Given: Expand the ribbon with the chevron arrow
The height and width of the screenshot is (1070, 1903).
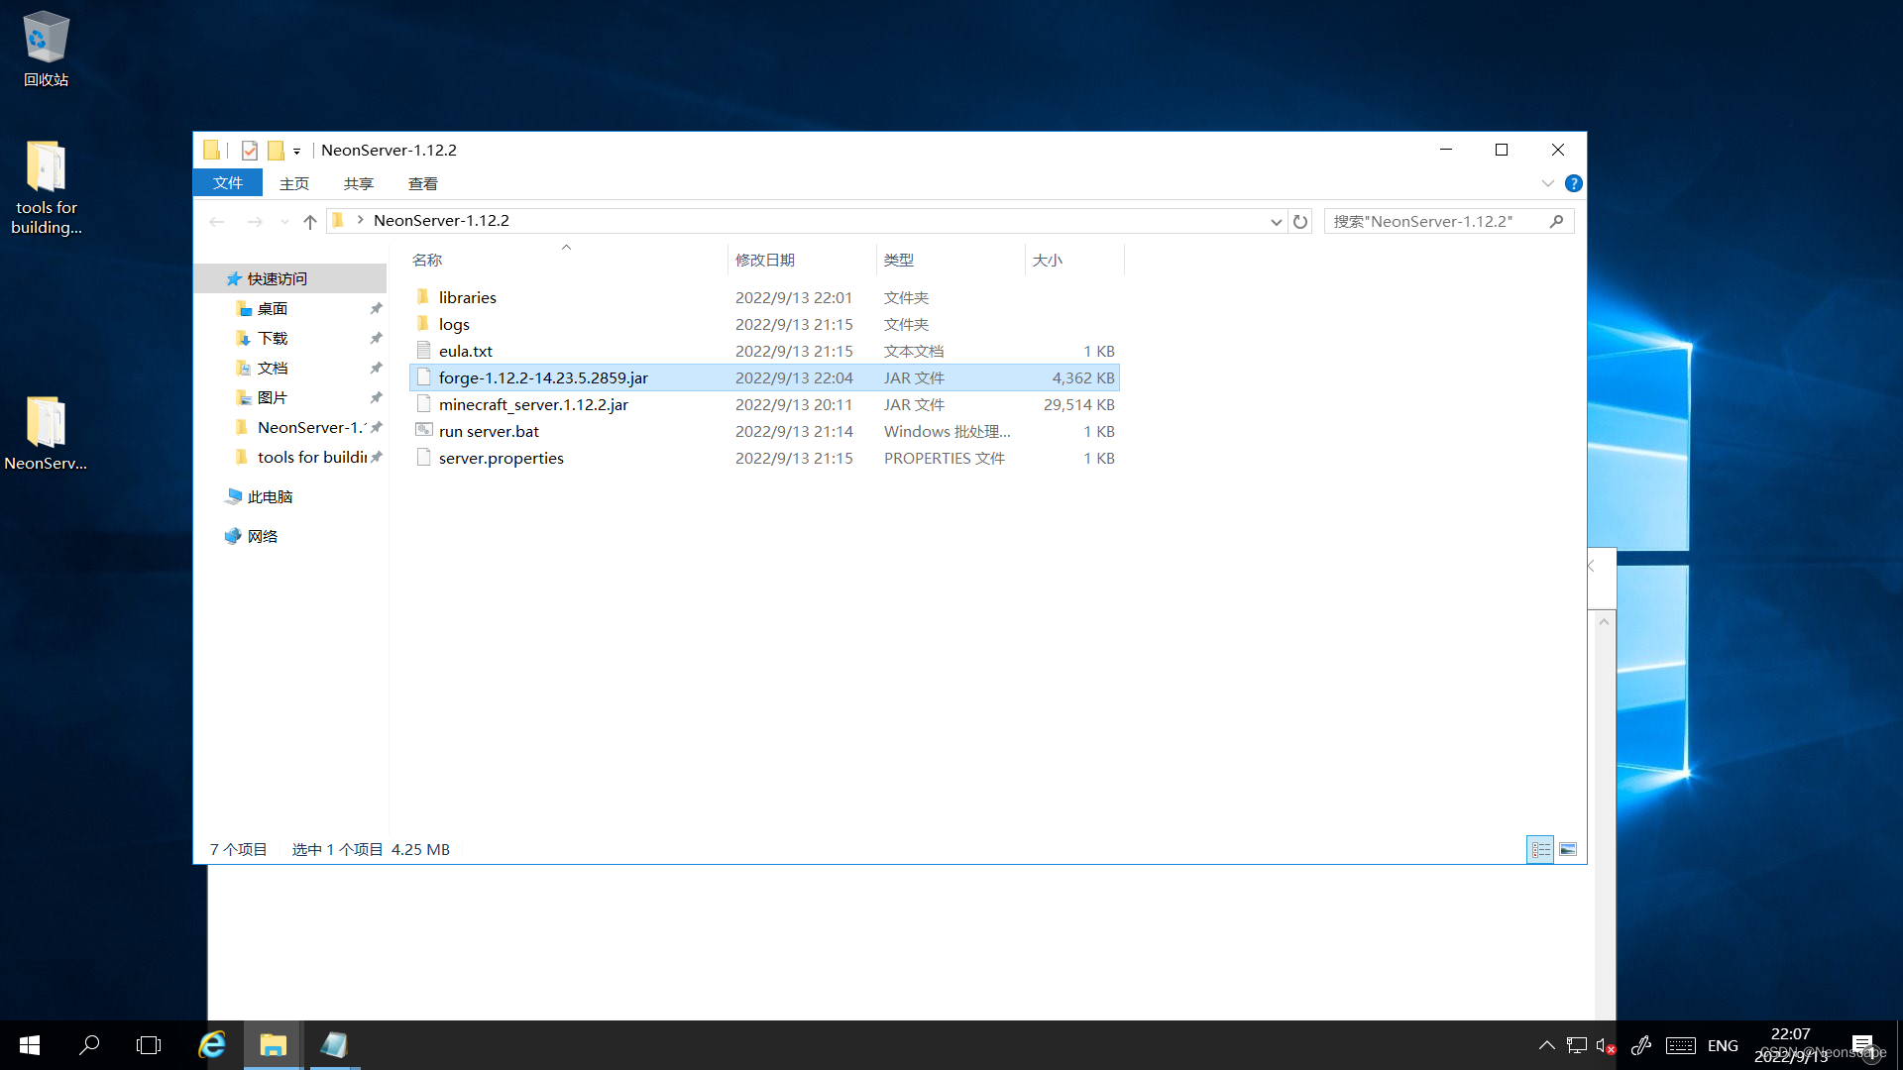Looking at the screenshot, I should pyautogui.click(x=1547, y=183).
